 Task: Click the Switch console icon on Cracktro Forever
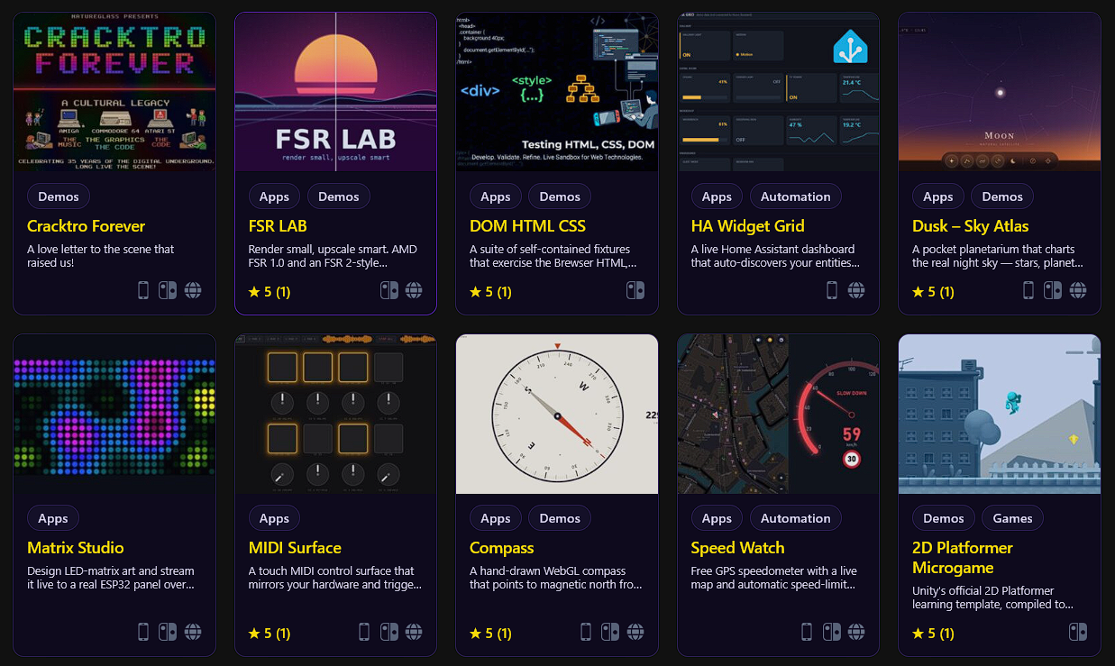pyautogui.click(x=168, y=290)
